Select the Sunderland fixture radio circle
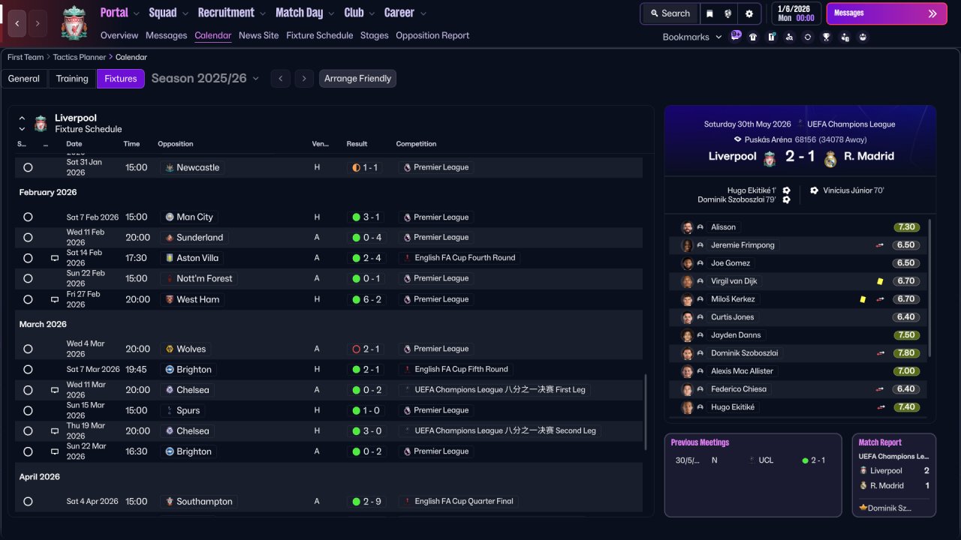The height and width of the screenshot is (540, 961). pyautogui.click(x=28, y=238)
